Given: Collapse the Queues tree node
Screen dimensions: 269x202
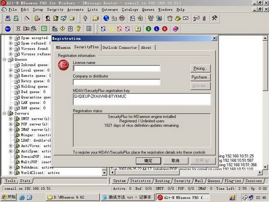Looking at the screenshot, I should click(4, 59).
